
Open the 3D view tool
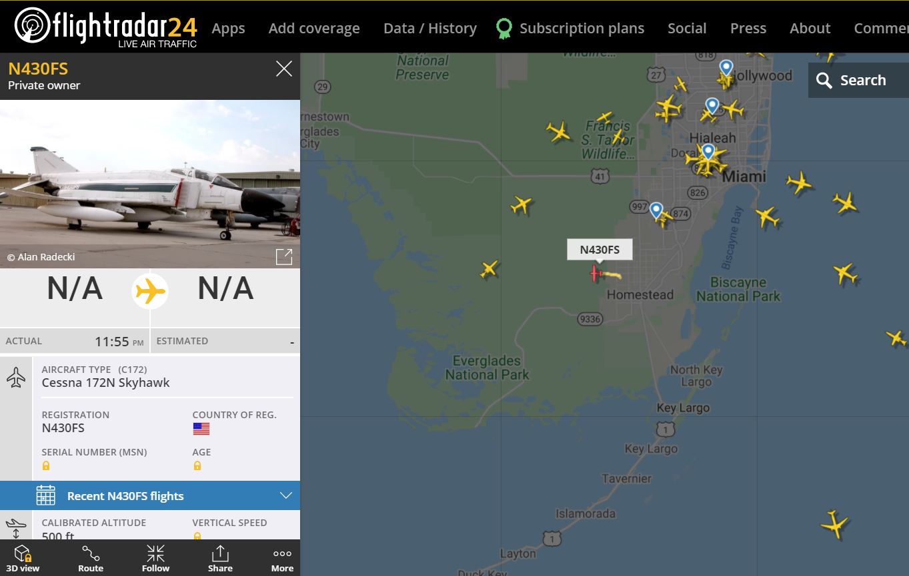[x=23, y=558]
